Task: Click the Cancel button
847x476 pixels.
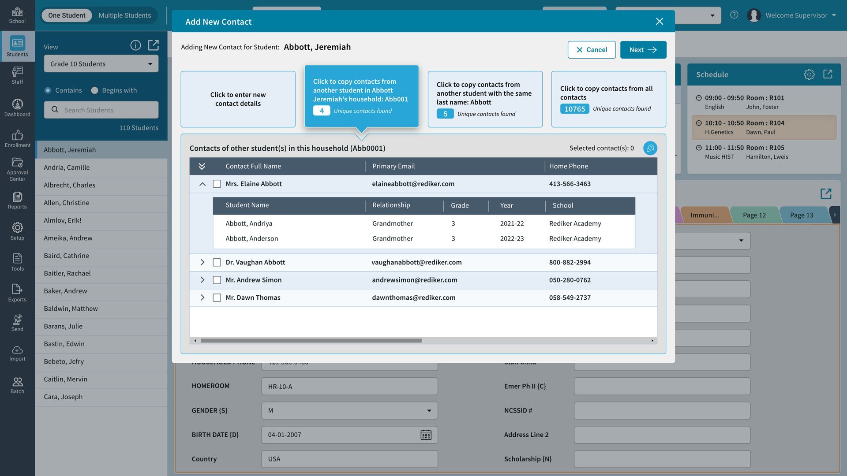Action: [x=591, y=50]
